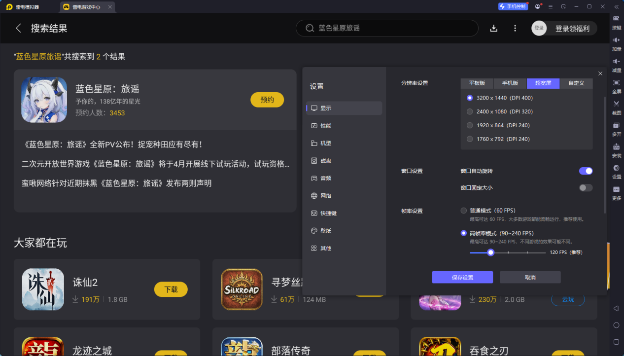Viewport: 624px width, 356px height.
Task: Open 音频 settings category
Action: (344, 178)
